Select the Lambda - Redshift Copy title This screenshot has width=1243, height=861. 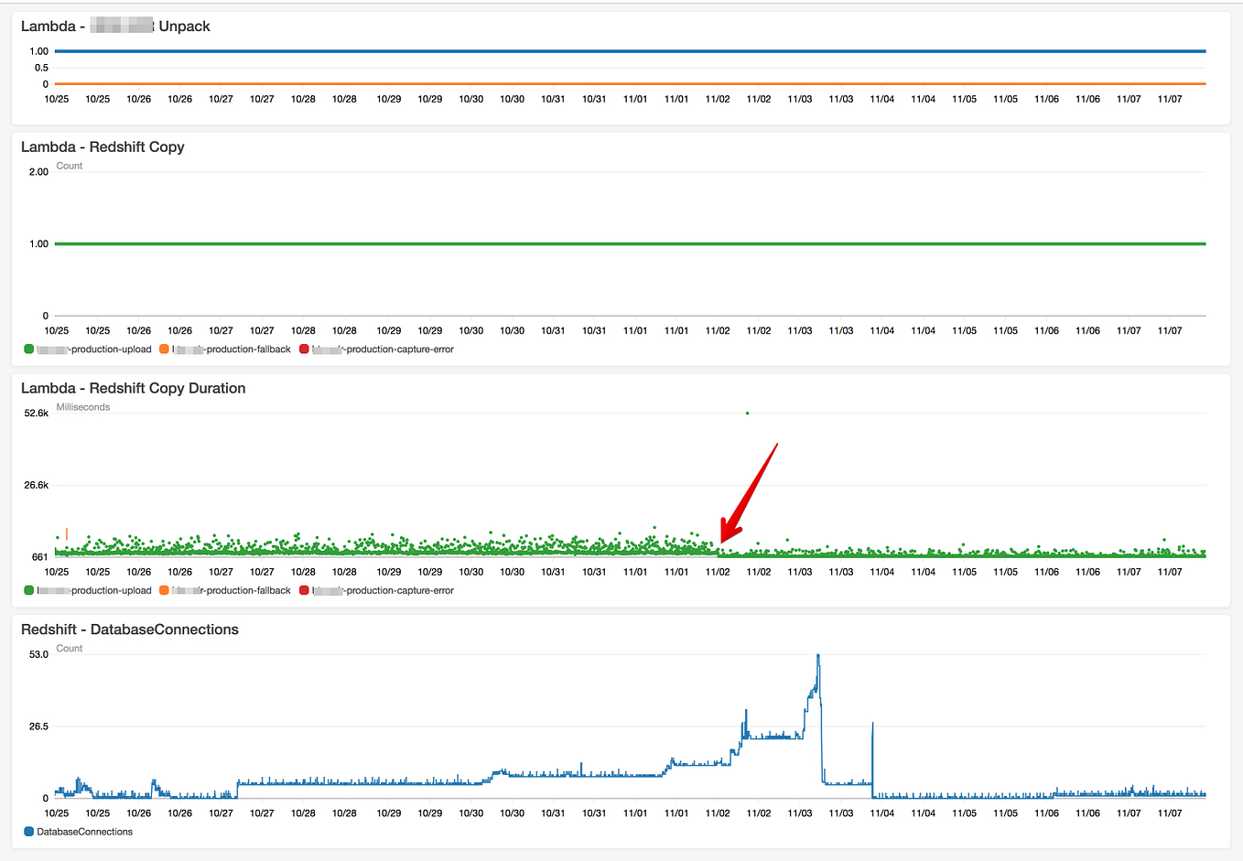[x=103, y=147]
